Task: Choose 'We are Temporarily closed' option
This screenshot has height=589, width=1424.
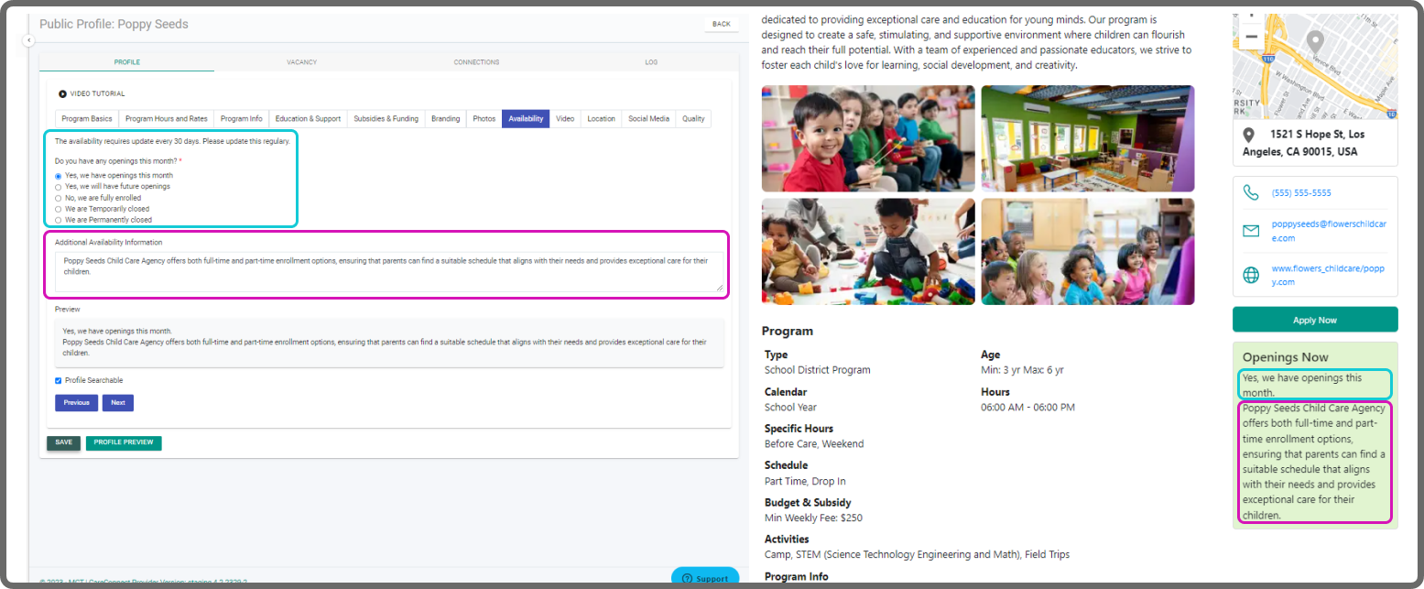Action: 59,209
